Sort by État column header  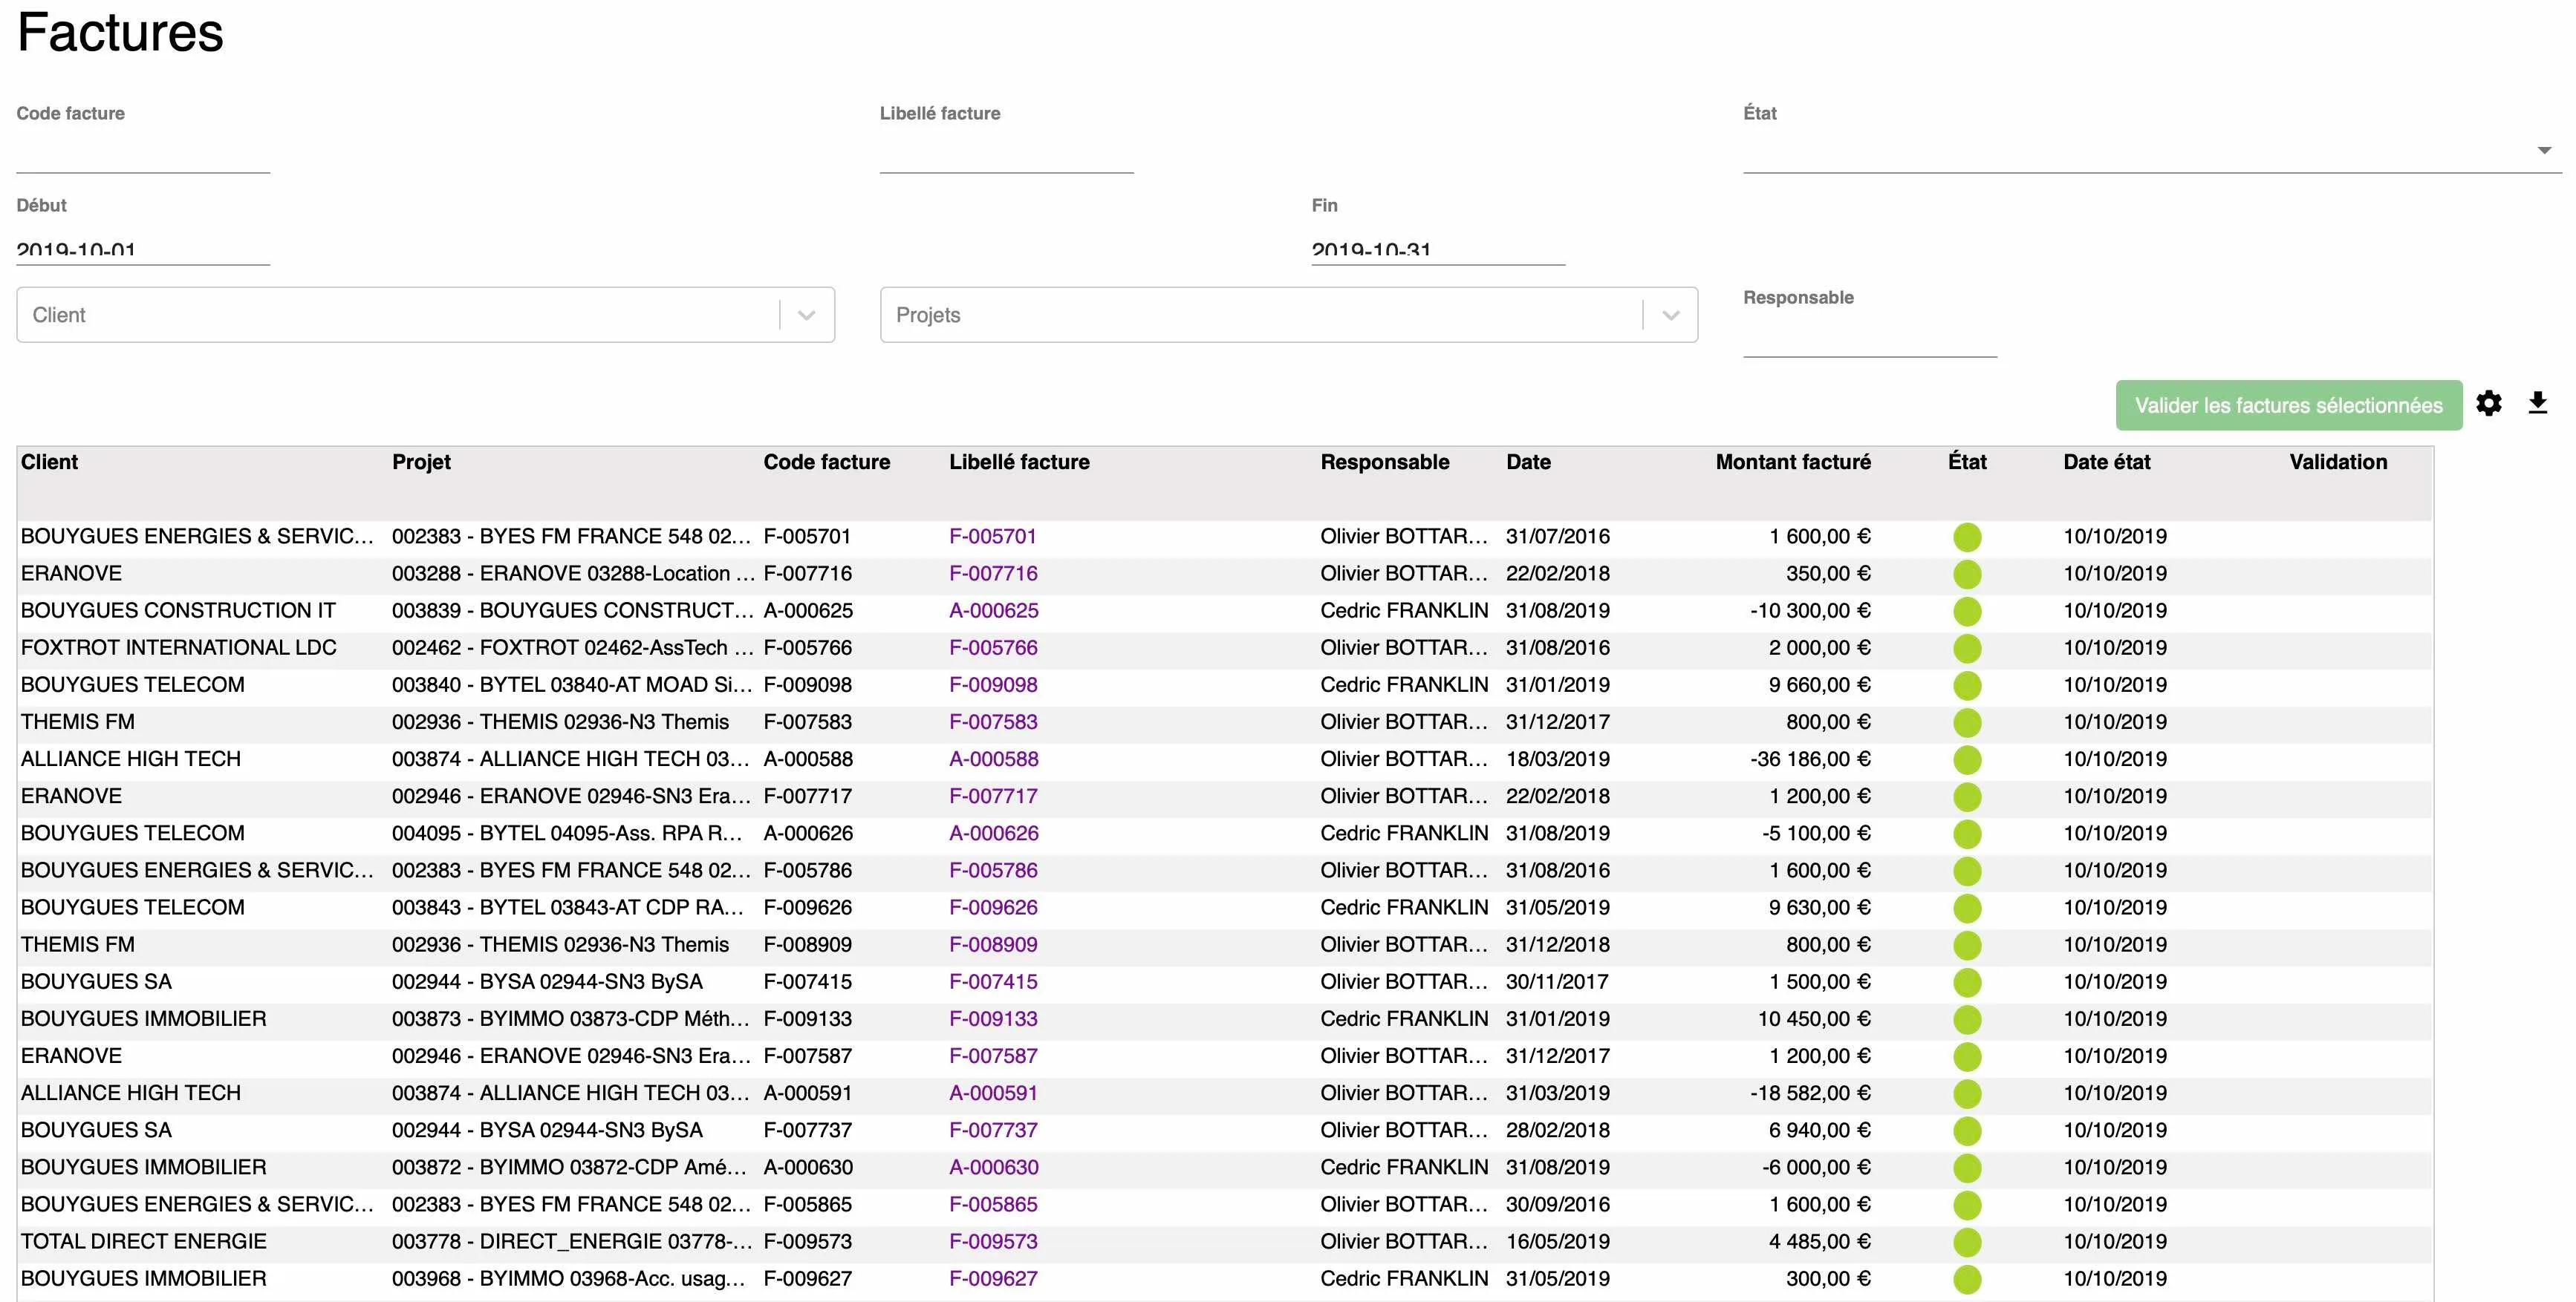[1967, 462]
